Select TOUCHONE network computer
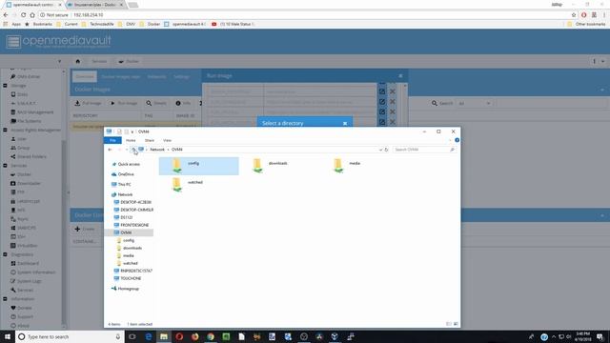This screenshot has height=343, width=610. pyautogui.click(x=131, y=278)
